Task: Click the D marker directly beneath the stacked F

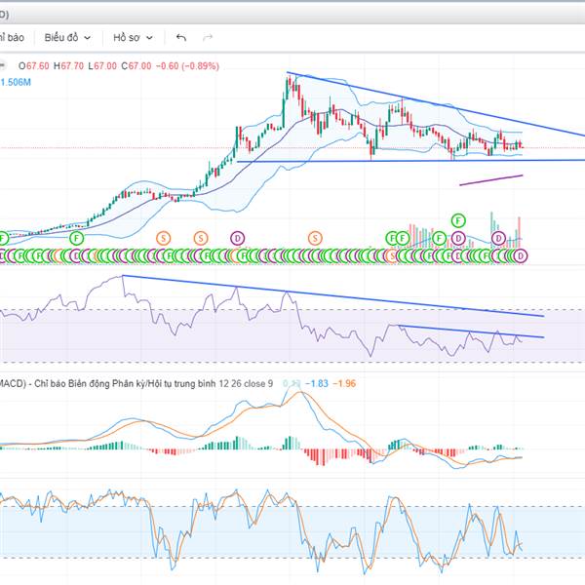Action: (x=458, y=238)
